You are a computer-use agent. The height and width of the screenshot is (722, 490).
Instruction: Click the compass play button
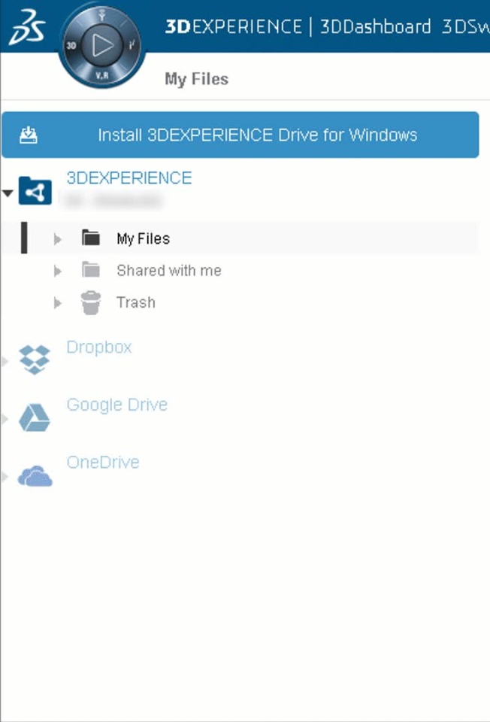[x=102, y=45]
